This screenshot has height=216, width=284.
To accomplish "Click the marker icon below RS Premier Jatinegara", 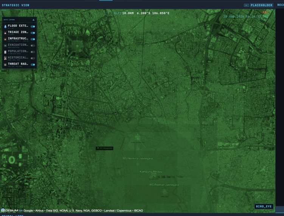I will 164,192.
